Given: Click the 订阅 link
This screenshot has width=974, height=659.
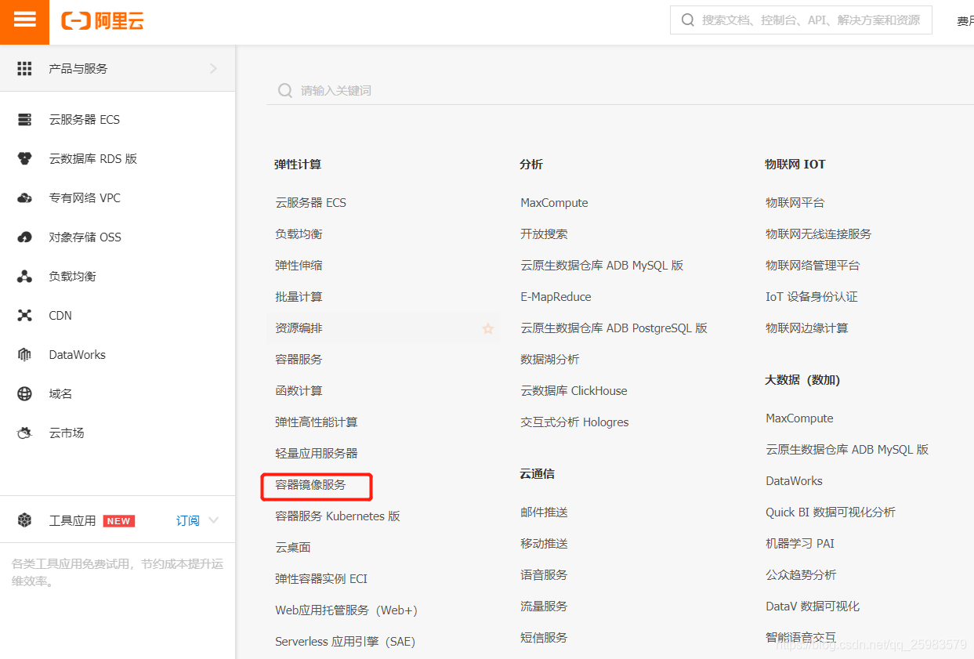Looking at the screenshot, I should click(x=187, y=520).
